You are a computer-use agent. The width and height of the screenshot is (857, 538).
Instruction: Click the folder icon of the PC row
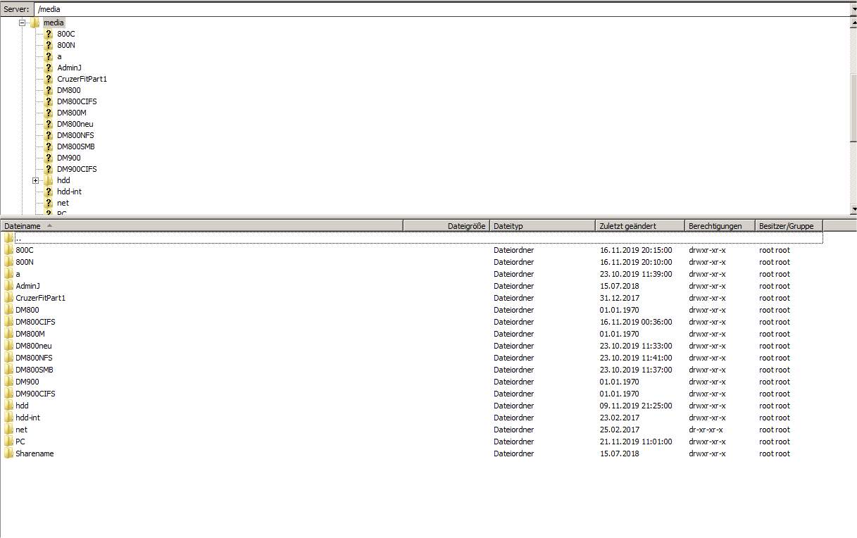(8, 442)
